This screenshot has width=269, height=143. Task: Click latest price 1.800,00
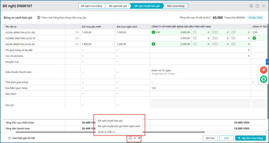click(87, 44)
